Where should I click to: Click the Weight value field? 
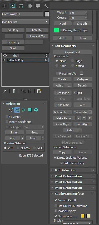coord(77,13)
